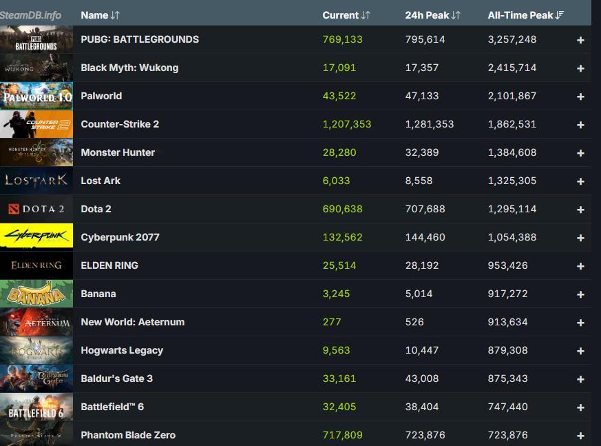Click all-time peak value 917,272
This screenshot has width=601, height=446.
click(x=507, y=294)
